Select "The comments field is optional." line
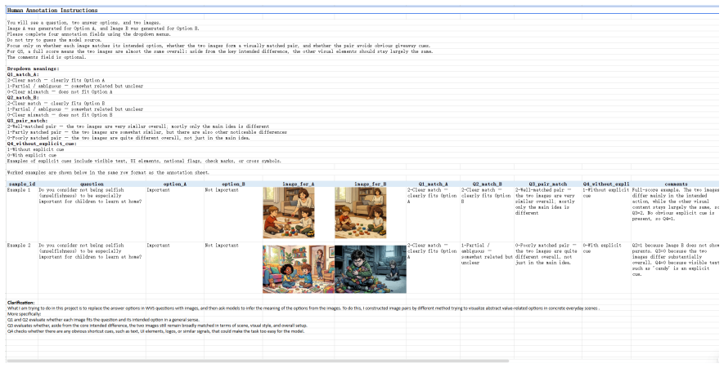 [46, 58]
